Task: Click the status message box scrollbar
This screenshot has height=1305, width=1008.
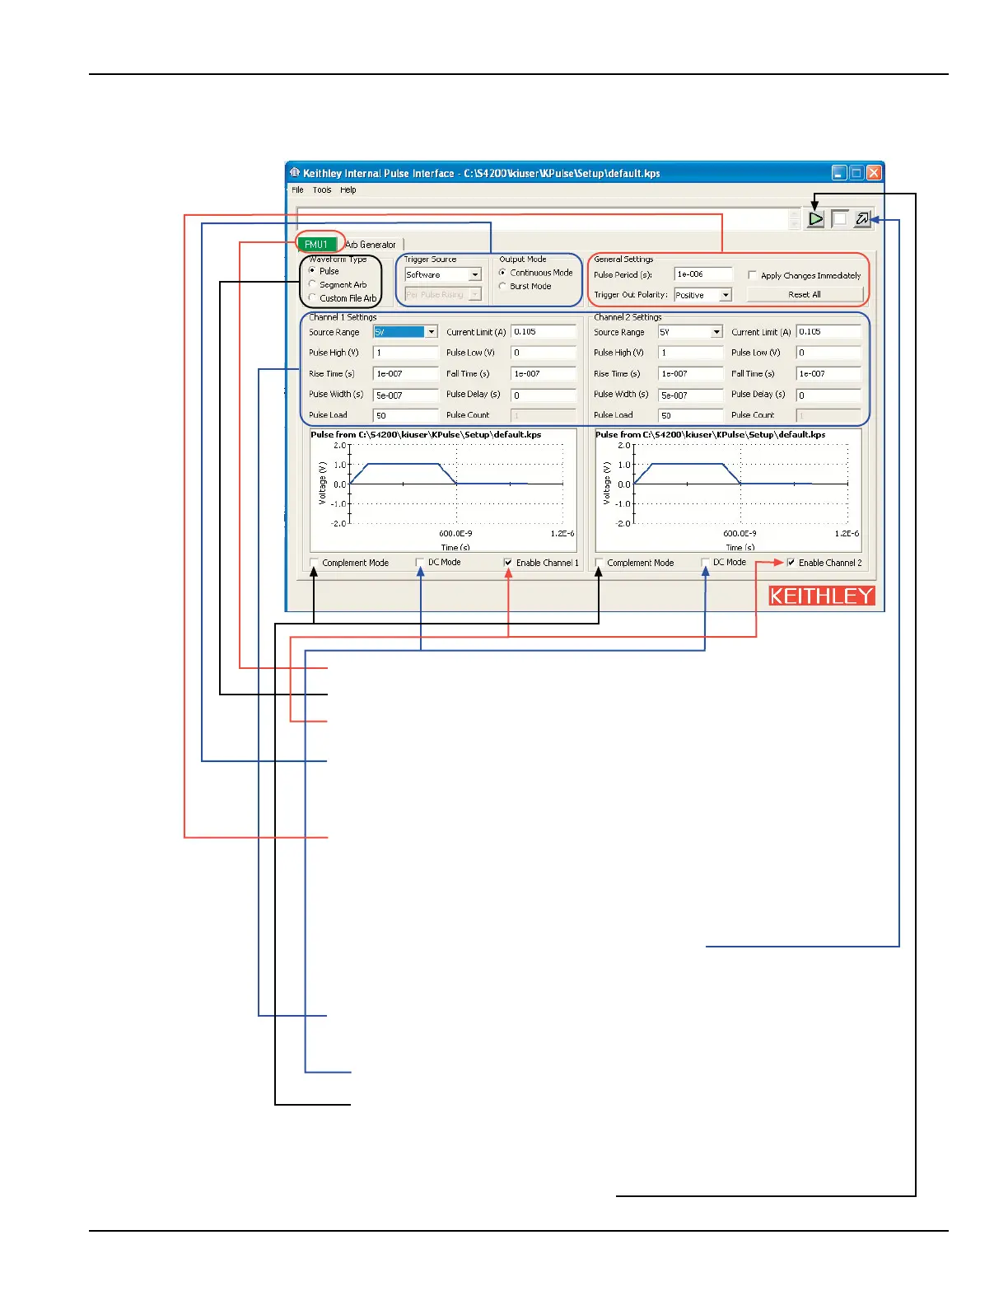Action: pyautogui.click(x=794, y=219)
